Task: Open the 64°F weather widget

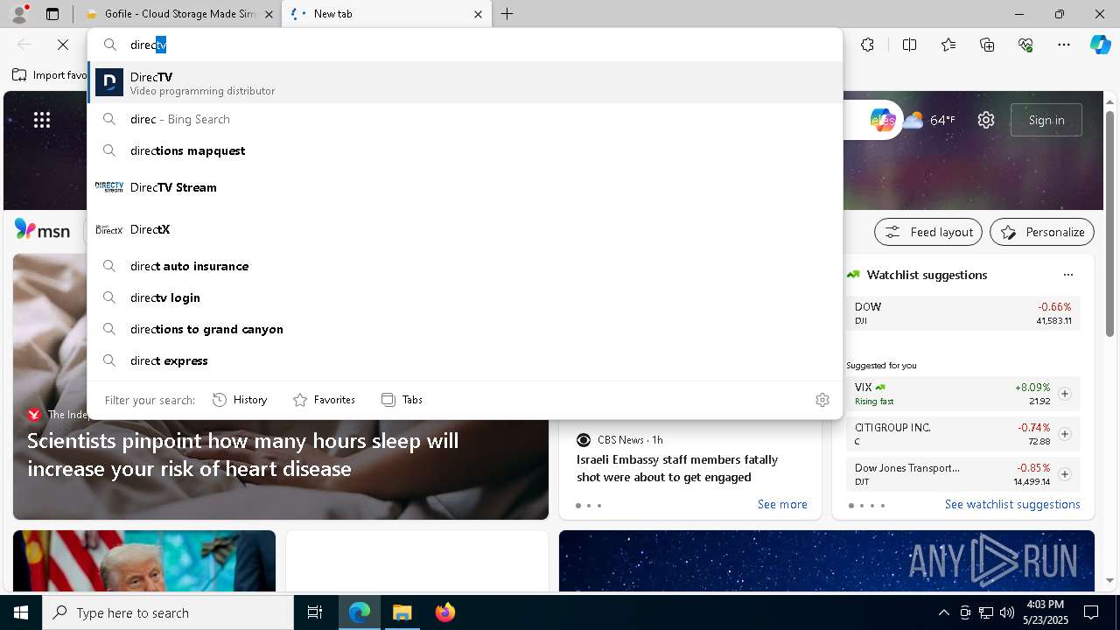Action: 929,120
